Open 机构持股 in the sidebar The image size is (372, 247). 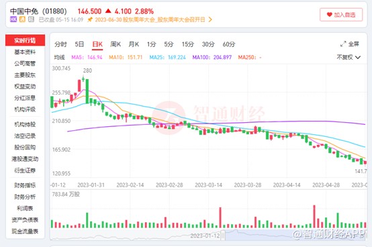pos(25,124)
